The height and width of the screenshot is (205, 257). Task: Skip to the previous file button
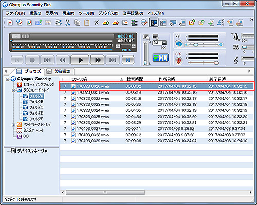click(47, 60)
